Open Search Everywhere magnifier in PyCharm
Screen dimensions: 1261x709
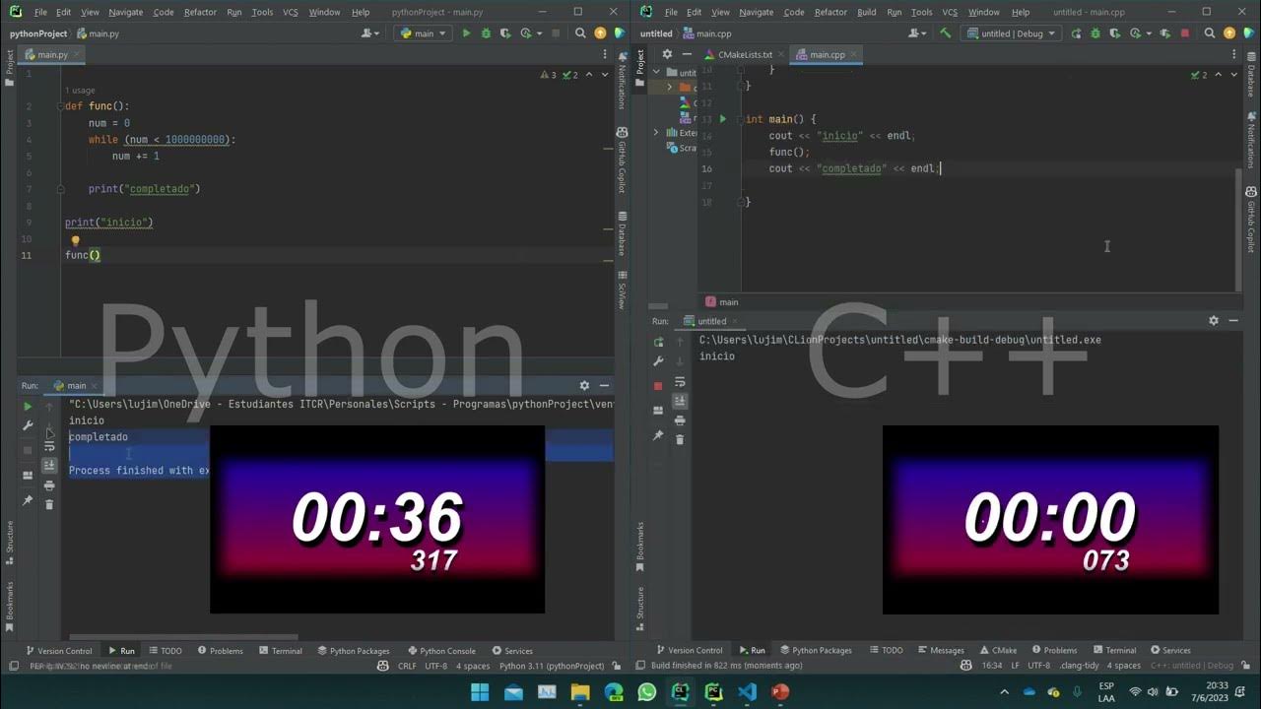coord(581,33)
